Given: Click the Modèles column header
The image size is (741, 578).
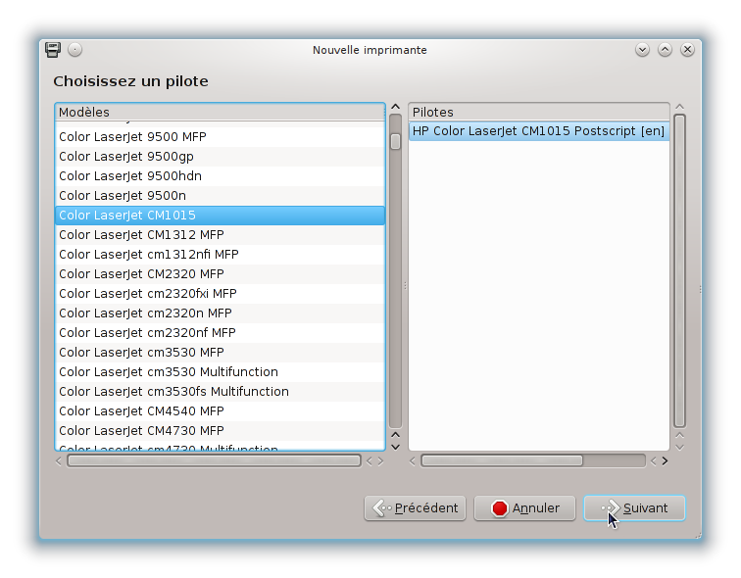Looking at the screenshot, I should click(x=220, y=112).
